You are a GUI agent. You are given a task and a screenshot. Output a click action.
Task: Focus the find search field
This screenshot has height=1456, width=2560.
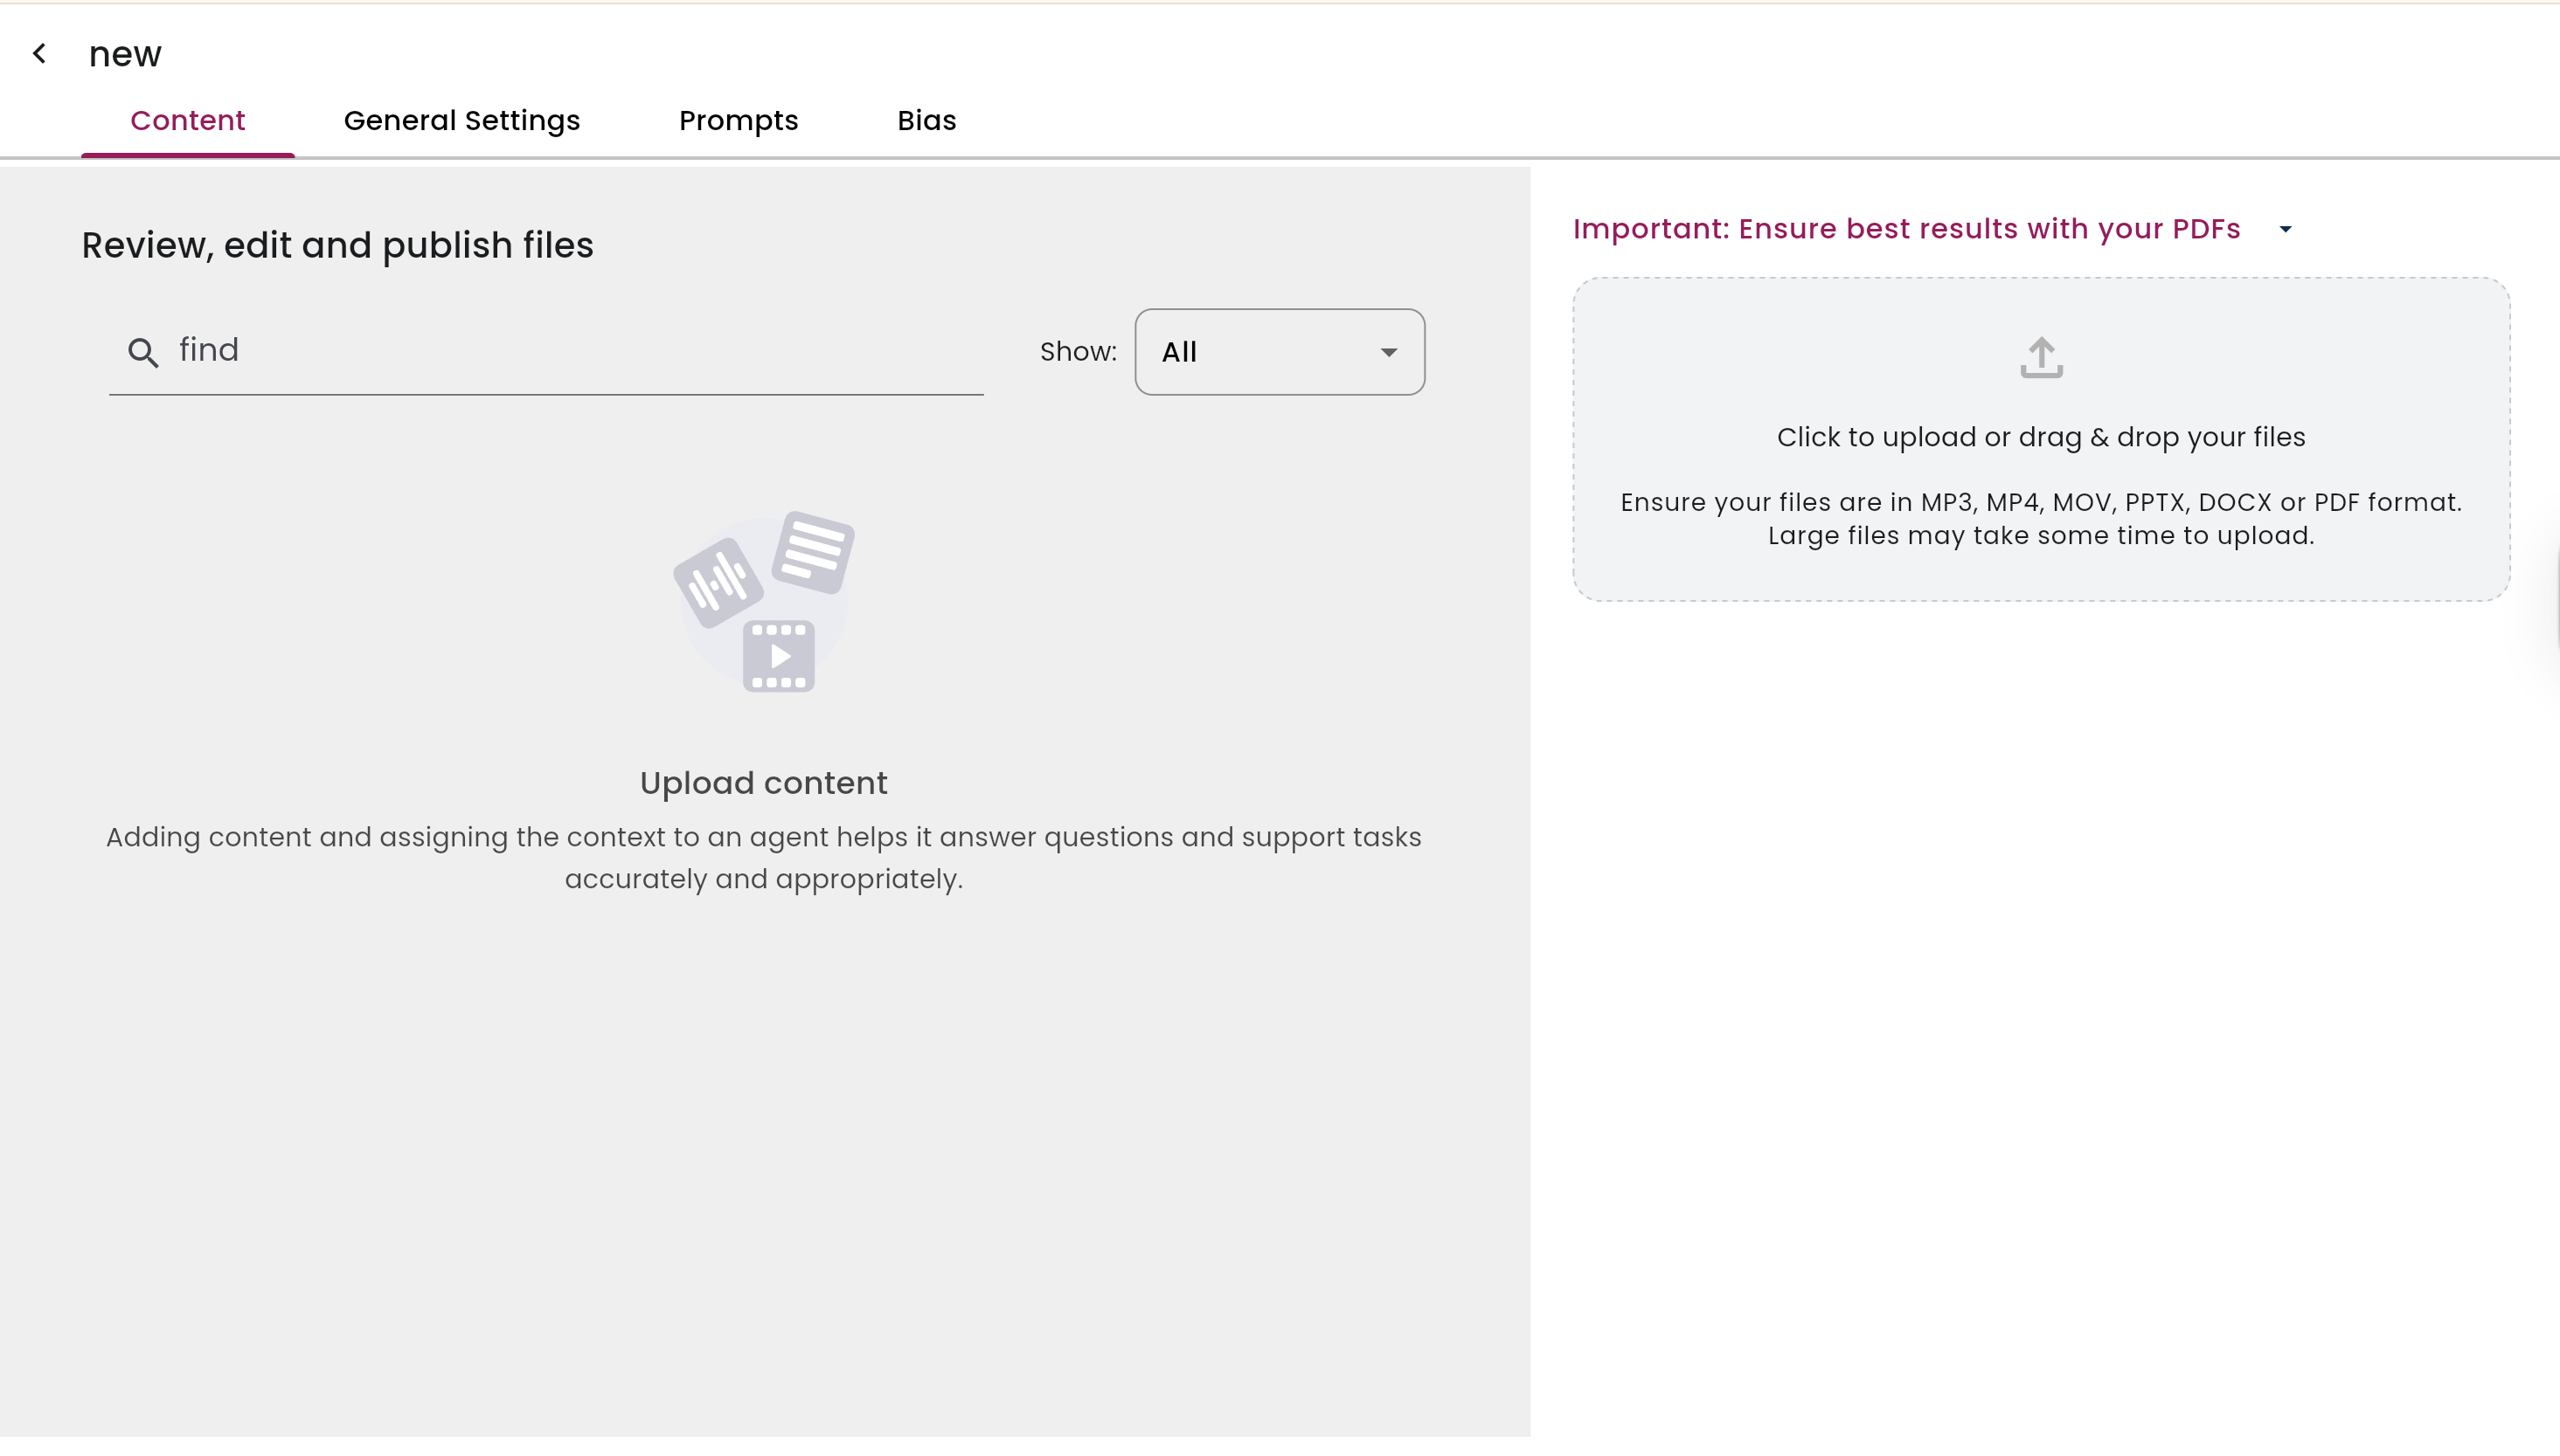pos(546,351)
